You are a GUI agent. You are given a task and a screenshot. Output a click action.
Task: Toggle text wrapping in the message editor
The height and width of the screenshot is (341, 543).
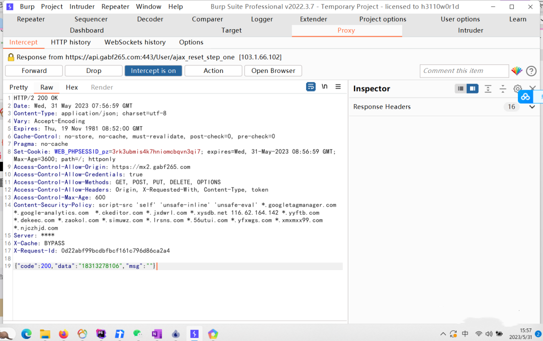tap(311, 87)
